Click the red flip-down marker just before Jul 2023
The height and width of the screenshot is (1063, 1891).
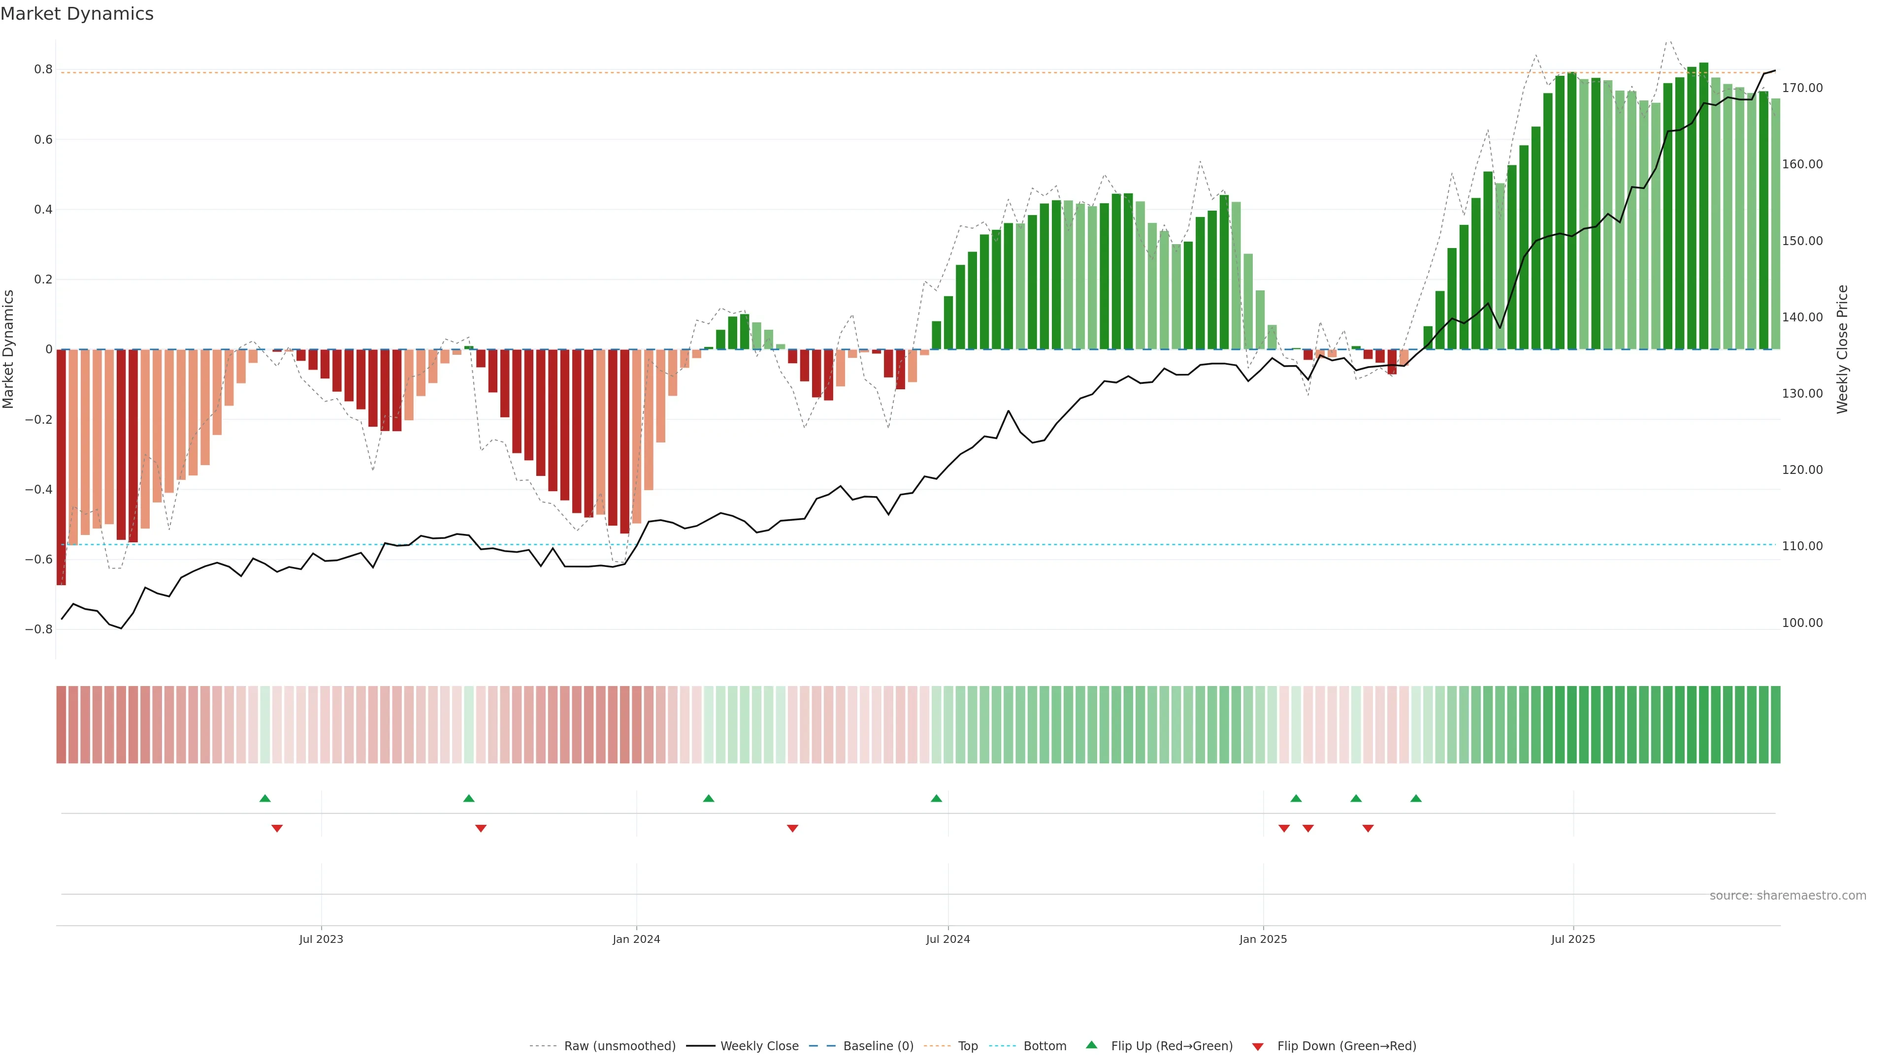[x=277, y=828]
